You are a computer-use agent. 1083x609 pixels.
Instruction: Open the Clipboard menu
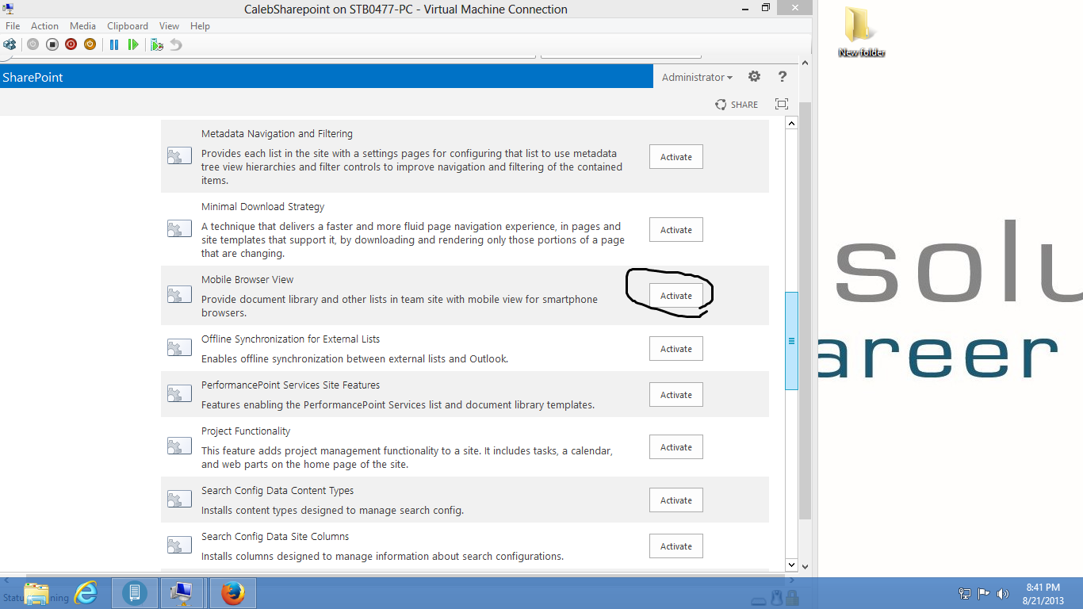(x=127, y=26)
